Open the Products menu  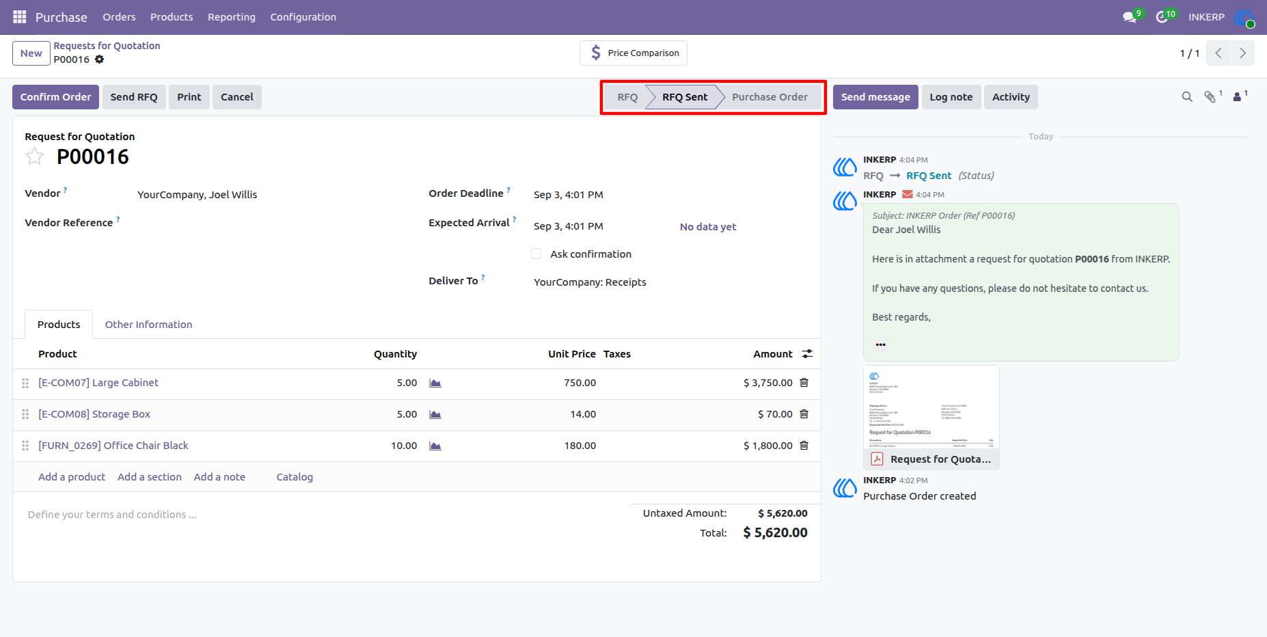pos(172,17)
